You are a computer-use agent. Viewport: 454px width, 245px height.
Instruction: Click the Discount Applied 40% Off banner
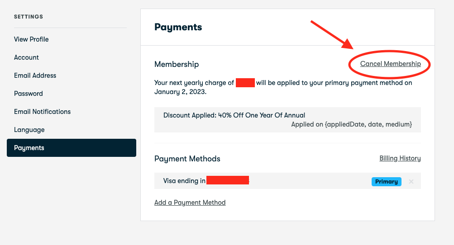[287, 120]
